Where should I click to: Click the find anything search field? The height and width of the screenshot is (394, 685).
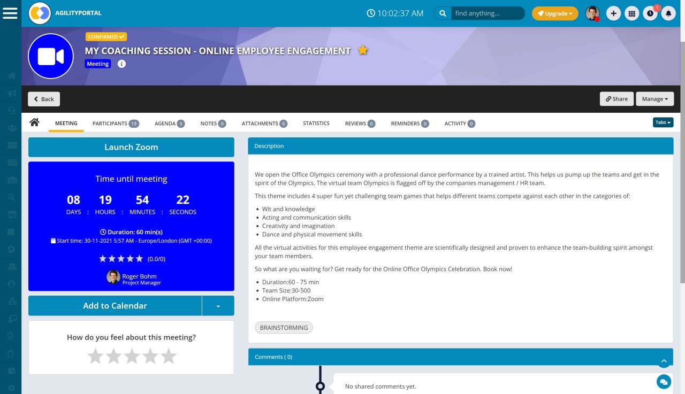pos(487,13)
